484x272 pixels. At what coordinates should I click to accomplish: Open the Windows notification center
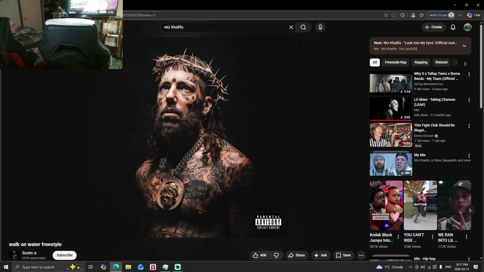click(476, 267)
